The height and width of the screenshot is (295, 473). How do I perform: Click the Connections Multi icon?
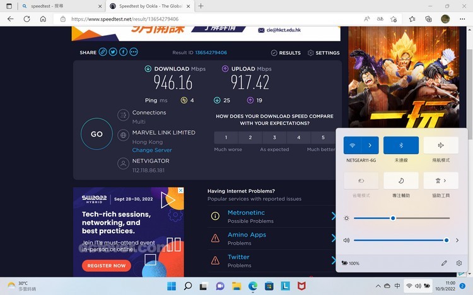point(123,115)
